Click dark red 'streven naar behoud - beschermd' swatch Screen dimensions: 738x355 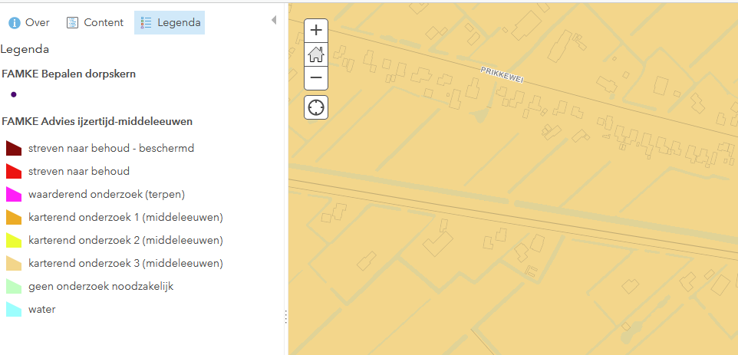pyautogui.click(x=14, y=148)
